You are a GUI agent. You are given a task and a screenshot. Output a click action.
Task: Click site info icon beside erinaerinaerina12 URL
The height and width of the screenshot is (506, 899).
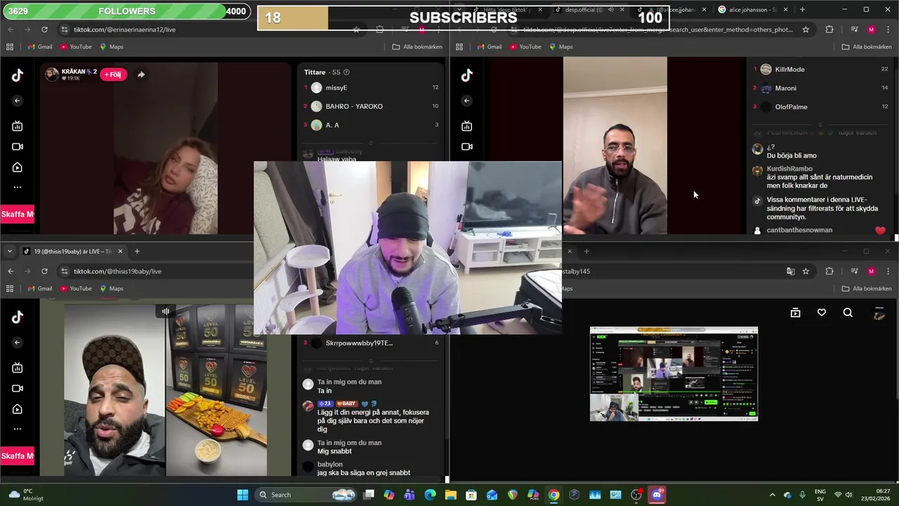(65, 30)
